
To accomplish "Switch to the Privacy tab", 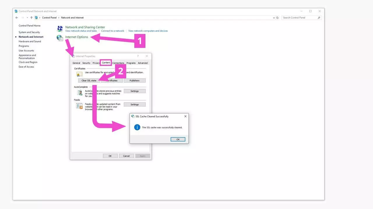I will coord(96,63).
